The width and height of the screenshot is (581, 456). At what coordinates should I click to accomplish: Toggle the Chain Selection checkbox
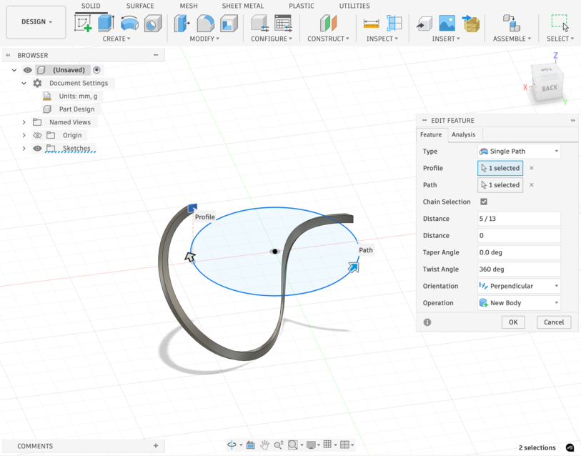484,202
